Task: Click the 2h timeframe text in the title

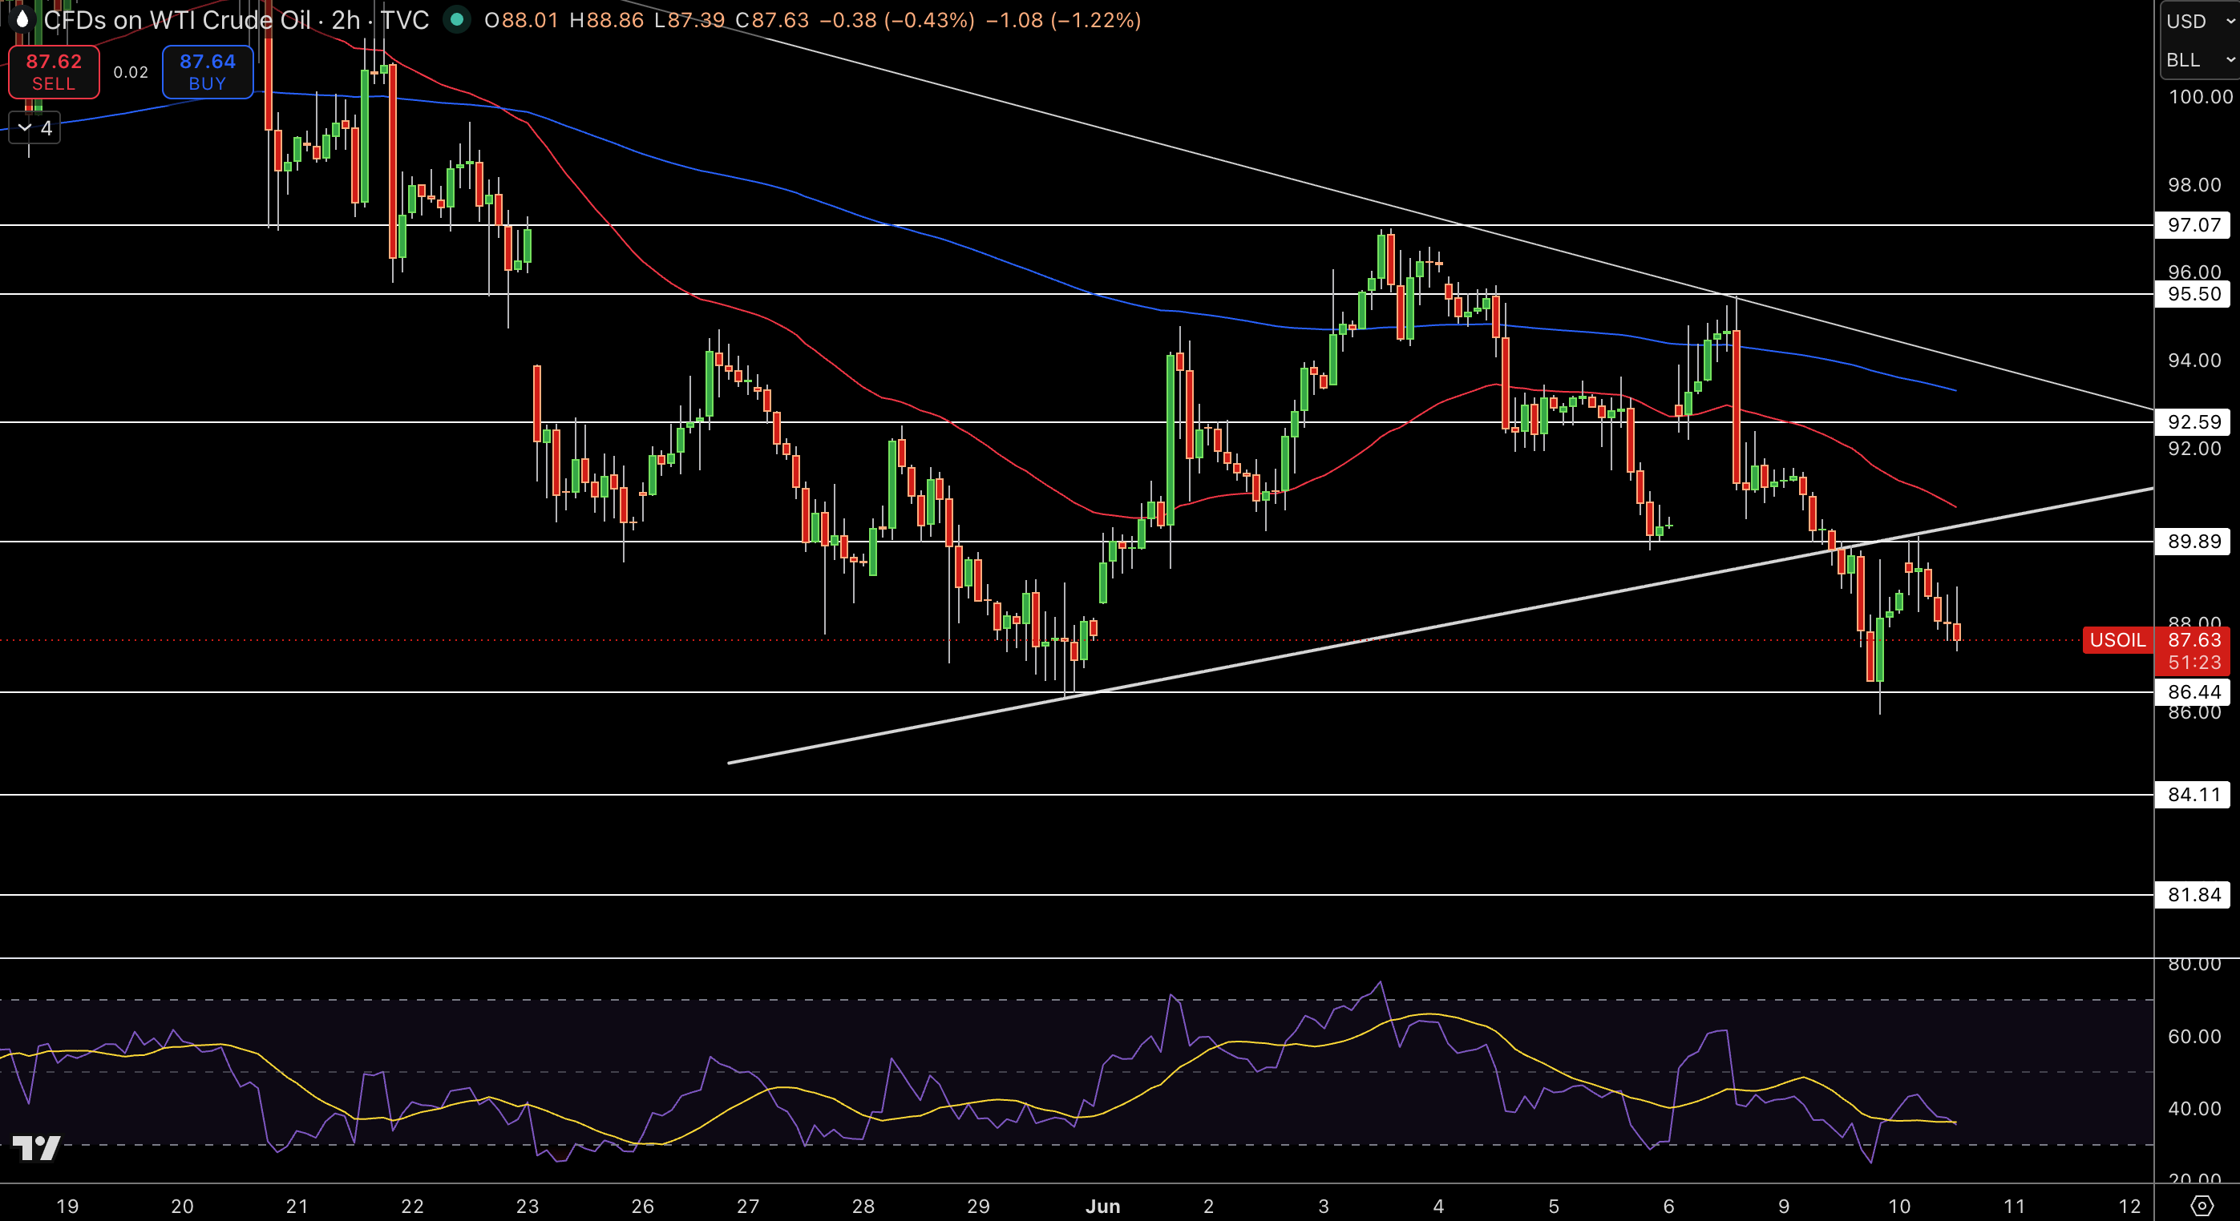Action: pyautogui.click(x=346, y=20)
